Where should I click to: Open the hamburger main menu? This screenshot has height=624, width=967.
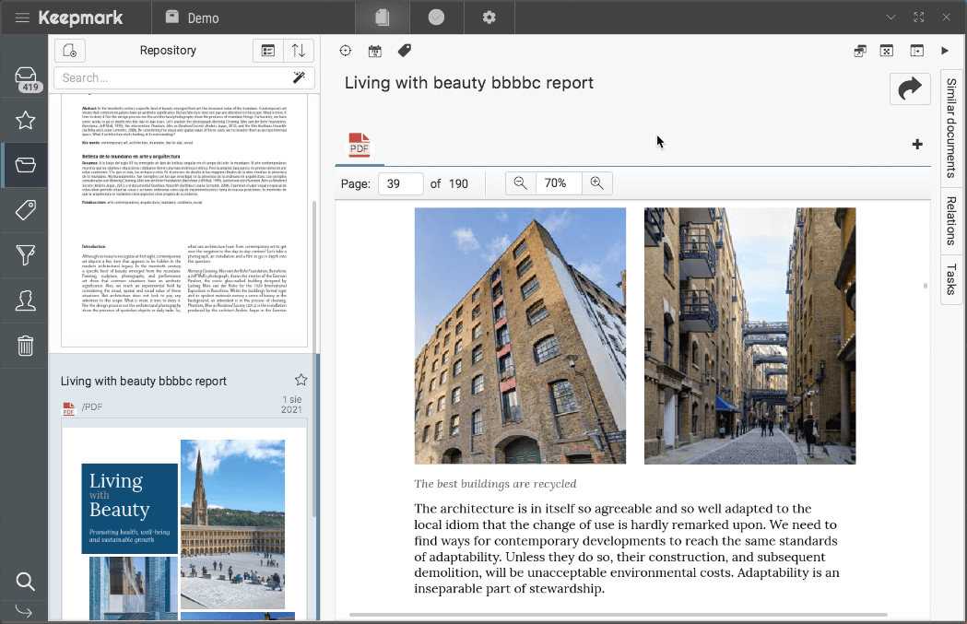[x=22, y=18]
